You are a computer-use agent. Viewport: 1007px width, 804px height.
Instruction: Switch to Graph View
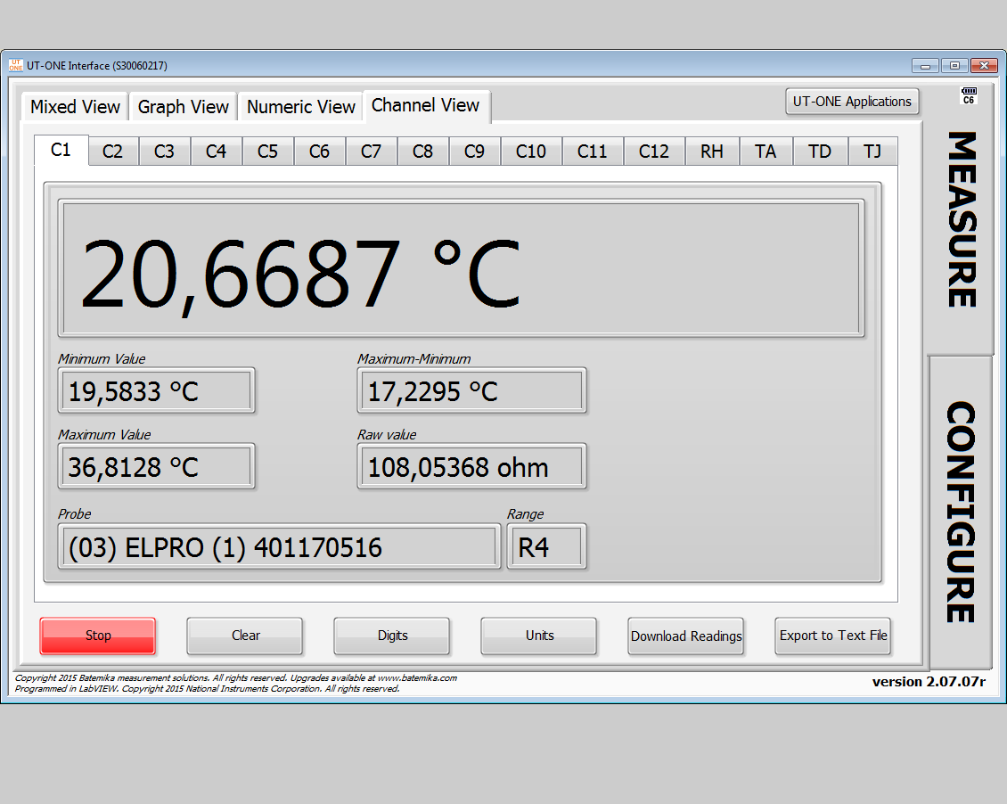pos(183,106)
